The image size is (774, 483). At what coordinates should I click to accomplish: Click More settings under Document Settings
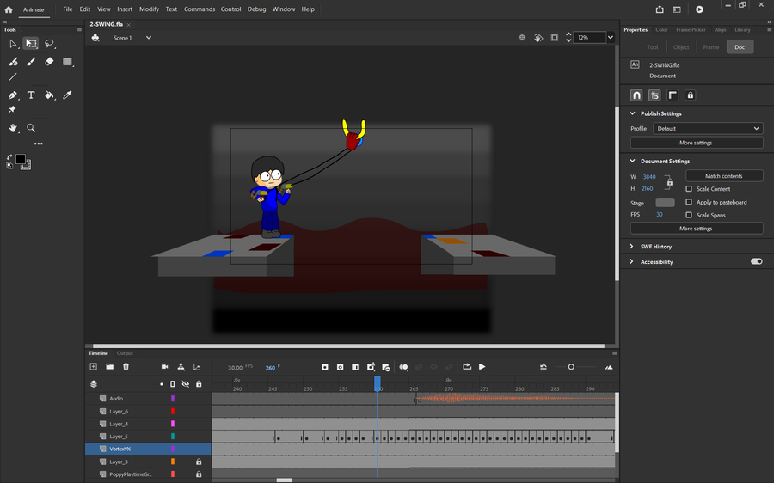[x=697, y=229]
